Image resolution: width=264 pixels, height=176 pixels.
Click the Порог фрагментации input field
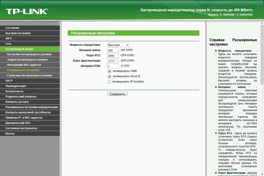click(113, 61)
